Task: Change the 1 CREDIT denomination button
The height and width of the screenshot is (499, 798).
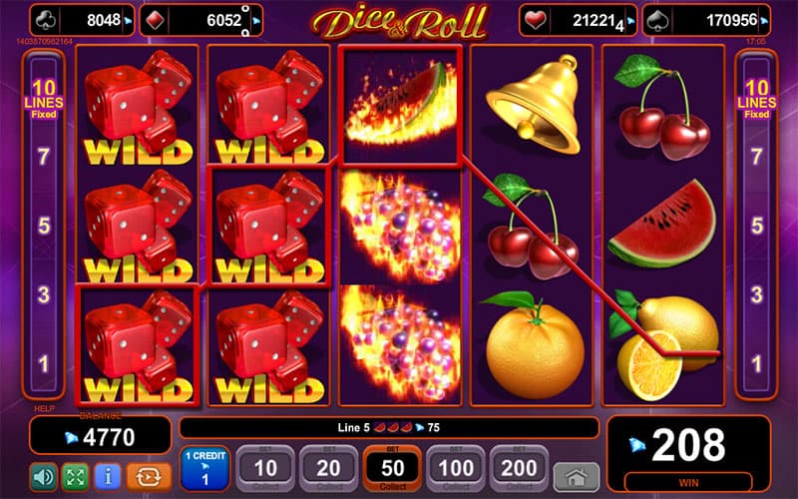Action: (205, 468)
